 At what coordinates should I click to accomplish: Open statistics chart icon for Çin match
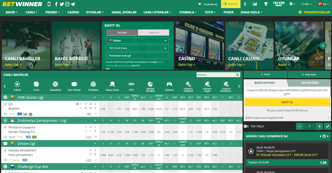point(25,114)
